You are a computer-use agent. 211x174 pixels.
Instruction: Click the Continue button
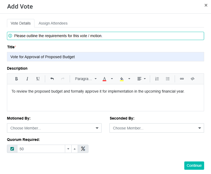click(194, 165)
